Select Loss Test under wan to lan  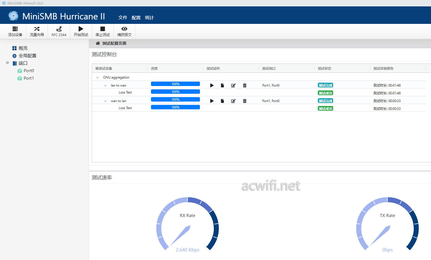pyautogui.click(x=125, y=108)
